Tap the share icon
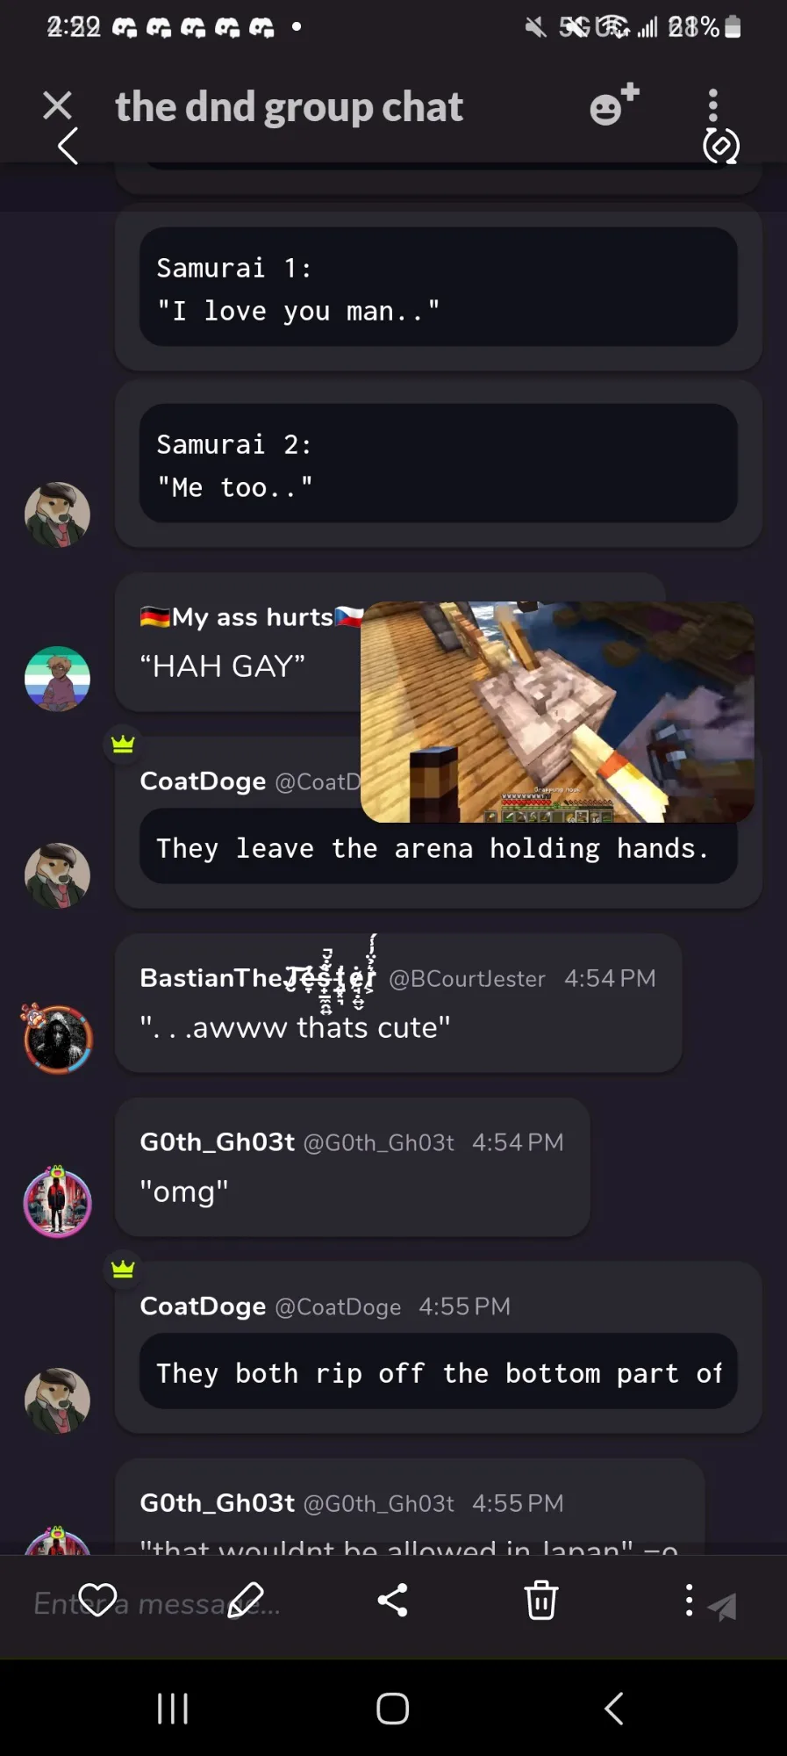787x1756 pixels. click(x=392, y=1600)
